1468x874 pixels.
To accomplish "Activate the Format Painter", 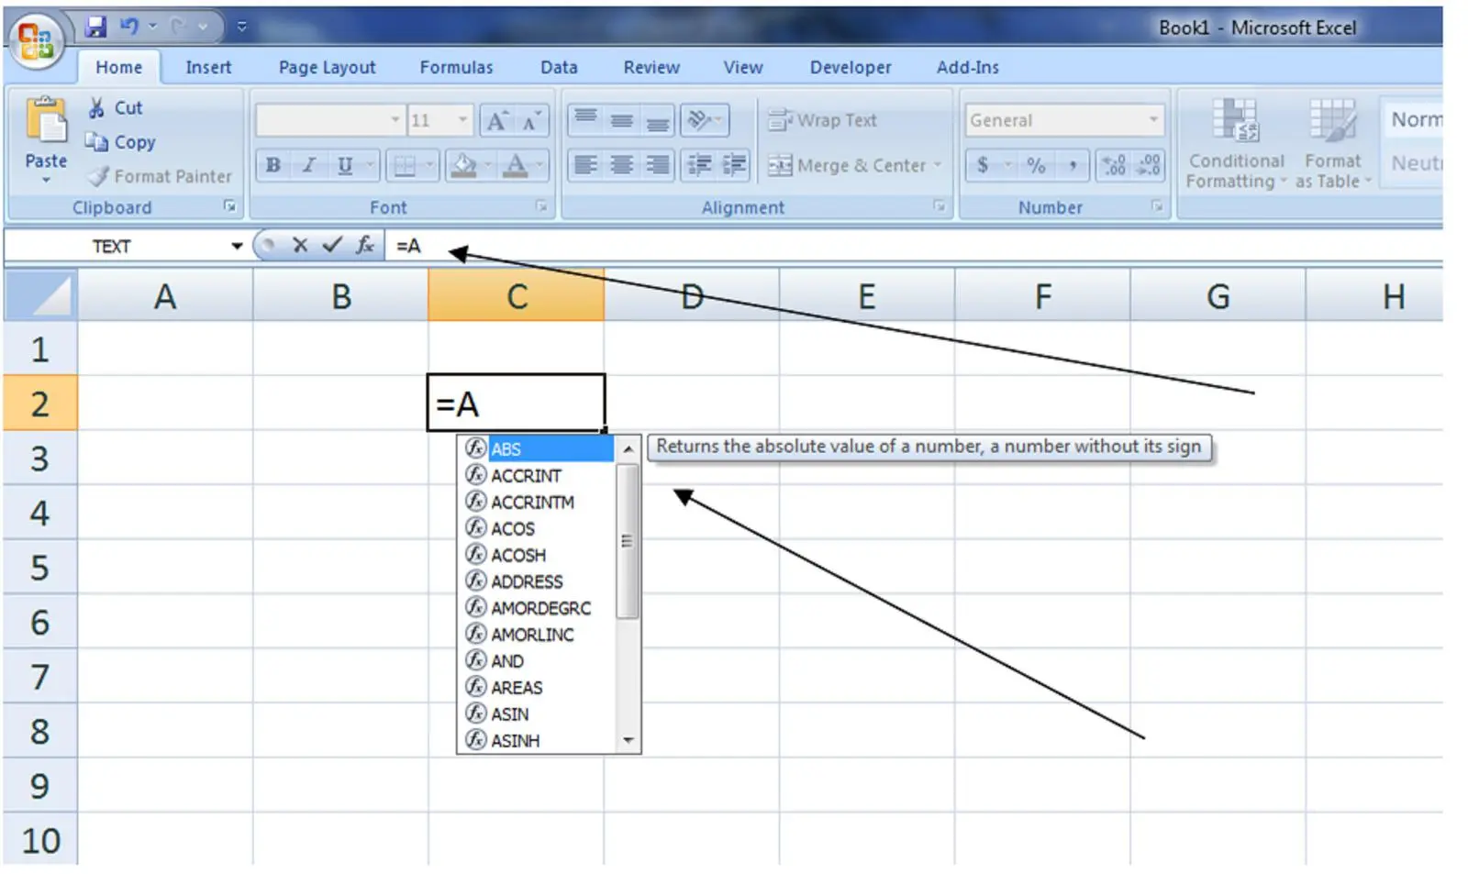I will click(x=159, y=176).
